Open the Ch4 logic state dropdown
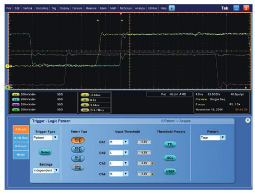Image resolution: width=255 pixels, height=193 pixels. point(126,174)
